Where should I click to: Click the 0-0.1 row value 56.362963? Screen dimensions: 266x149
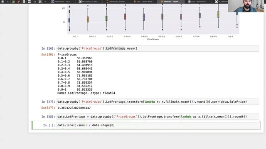click(x=84, y=58)
